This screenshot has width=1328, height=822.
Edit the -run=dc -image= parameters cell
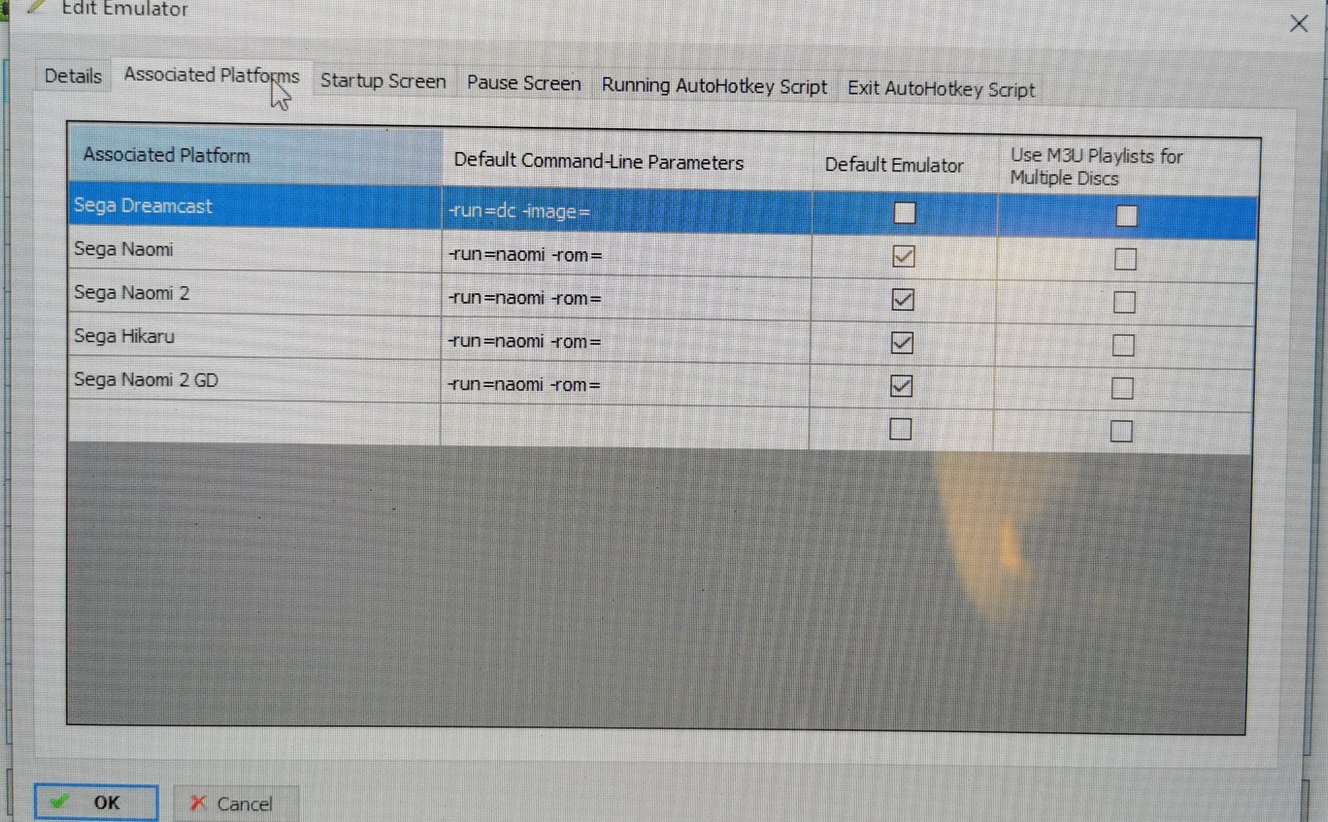[x=626, y=212]
